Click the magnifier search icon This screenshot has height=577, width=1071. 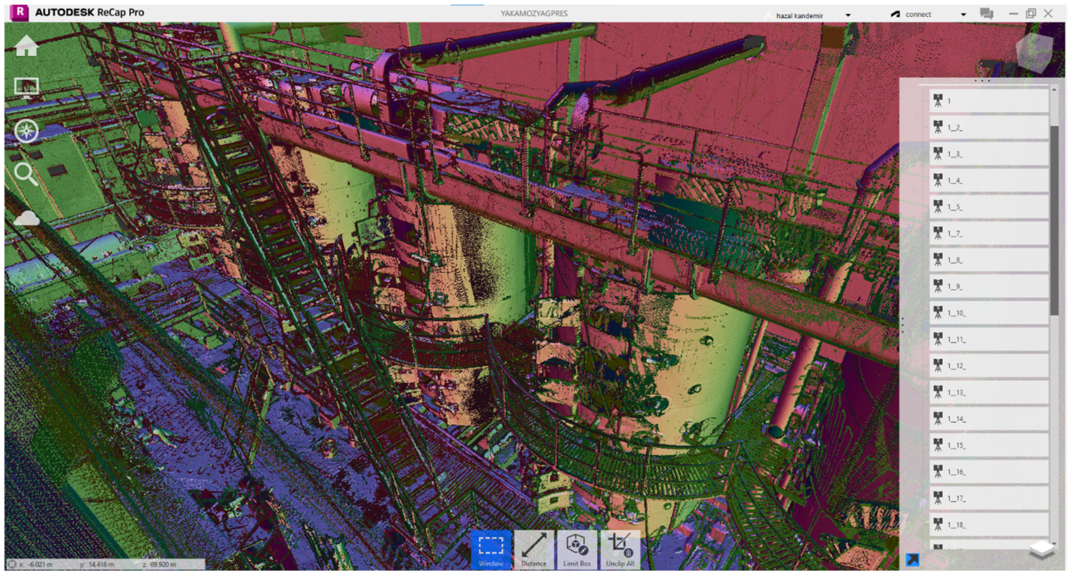click(x=26, y=174)
